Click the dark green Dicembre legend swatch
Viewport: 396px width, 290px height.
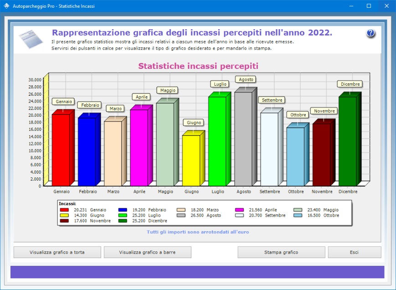tap(123, 221)
